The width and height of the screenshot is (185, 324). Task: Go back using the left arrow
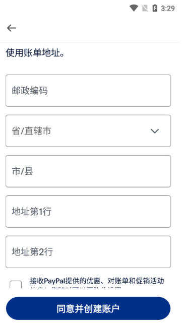pos(12,28)
